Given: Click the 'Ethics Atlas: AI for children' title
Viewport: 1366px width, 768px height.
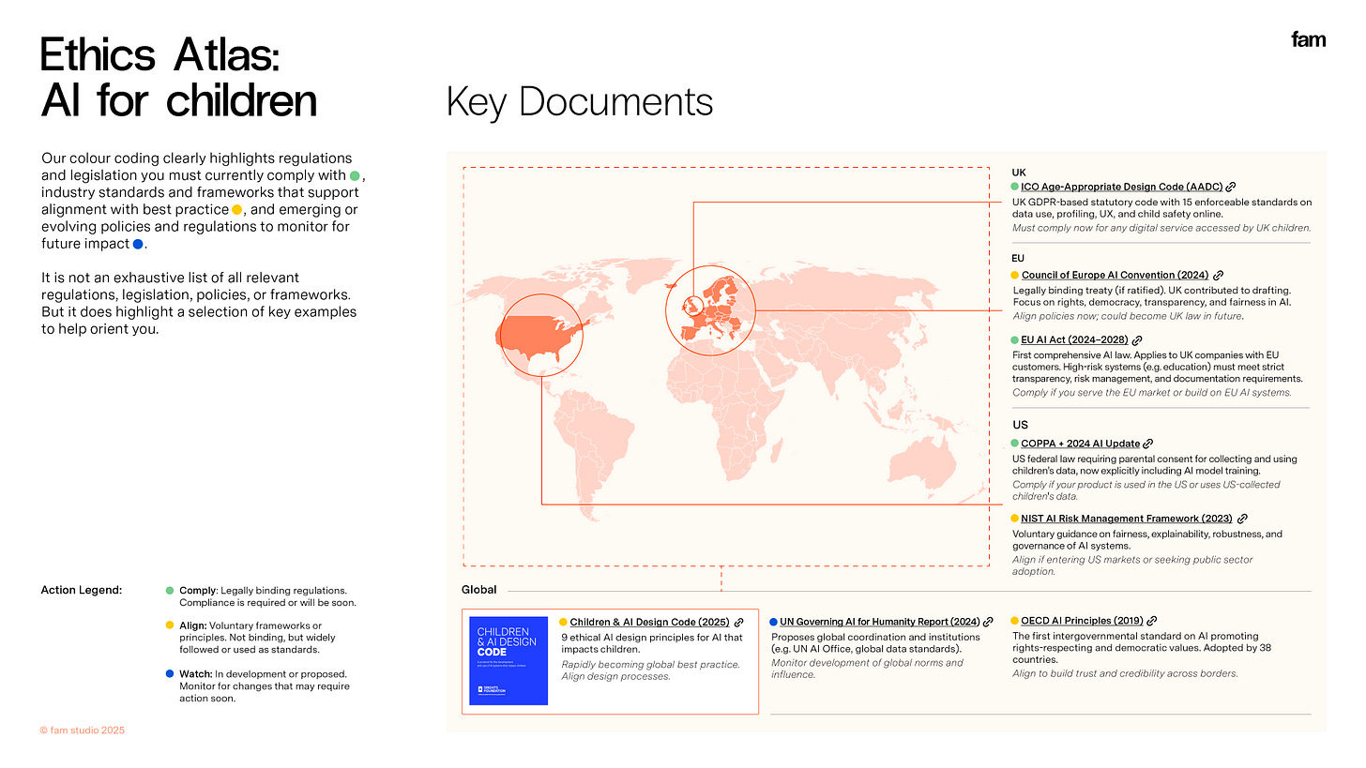Looking at the screenshot, I should point(178,79).
